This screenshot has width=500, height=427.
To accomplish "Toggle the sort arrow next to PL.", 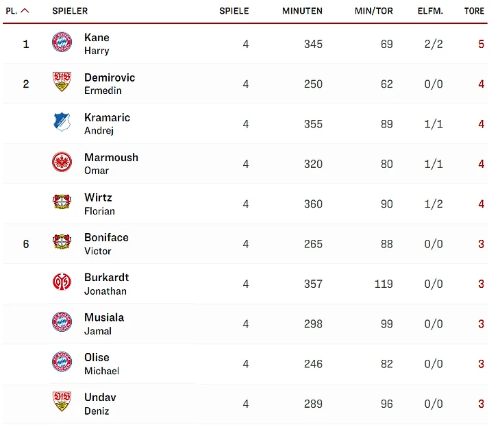I will (25, 11).
